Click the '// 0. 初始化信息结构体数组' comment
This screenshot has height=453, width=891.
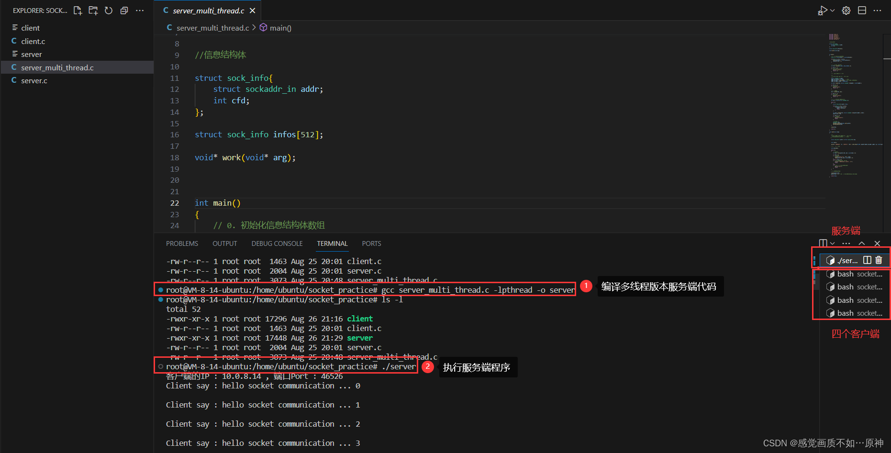(x=269, y=225)
